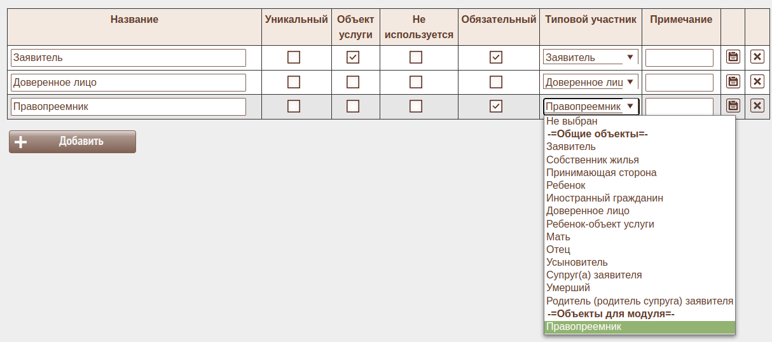
Task: Select Собственник жилья from the list
Action: (593, 160)
